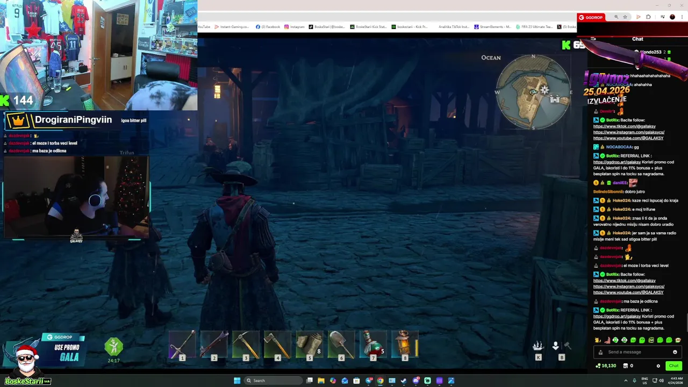This screenshot has width=688, height=387.
Task: Open the BoskeStarii Kick Stats bookmark
Action: [x=368, y=27]
